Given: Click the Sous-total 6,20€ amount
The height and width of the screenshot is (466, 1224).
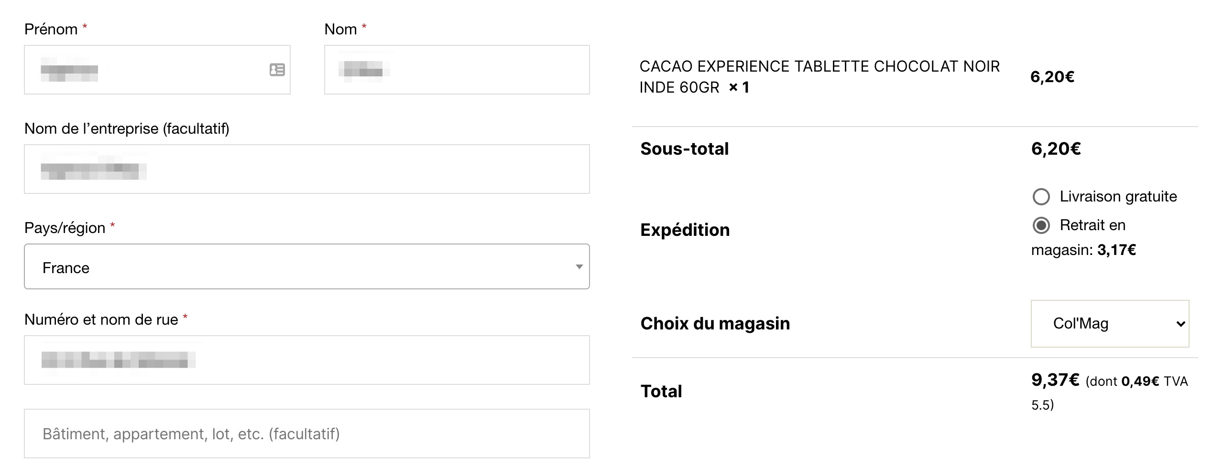Looking at the screenshot, I should [1056, 149].
